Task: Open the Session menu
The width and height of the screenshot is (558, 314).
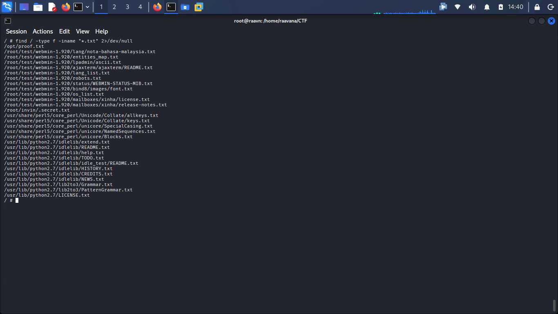Action: click(16, 31)
